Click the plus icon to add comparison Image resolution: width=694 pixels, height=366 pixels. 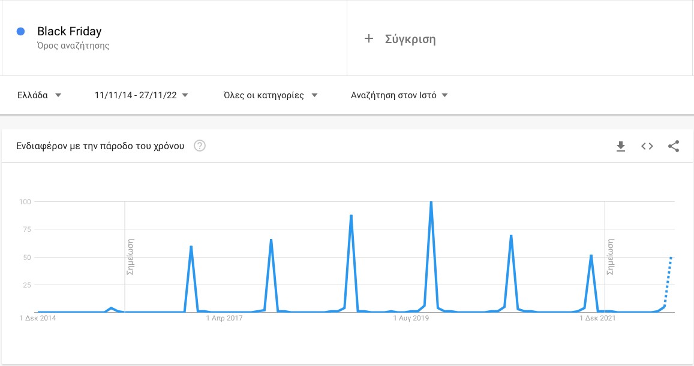pos(369,39)
